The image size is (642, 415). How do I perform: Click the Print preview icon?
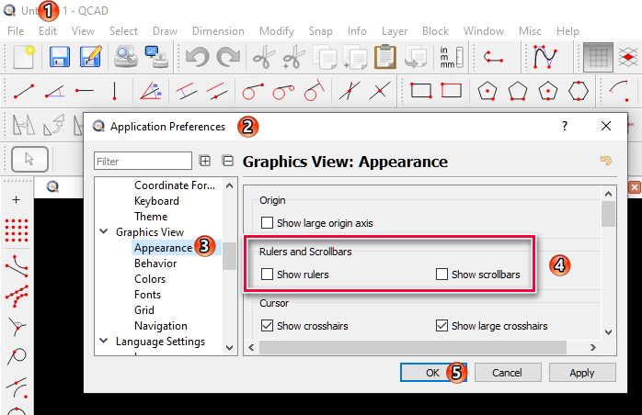(126, 58)
